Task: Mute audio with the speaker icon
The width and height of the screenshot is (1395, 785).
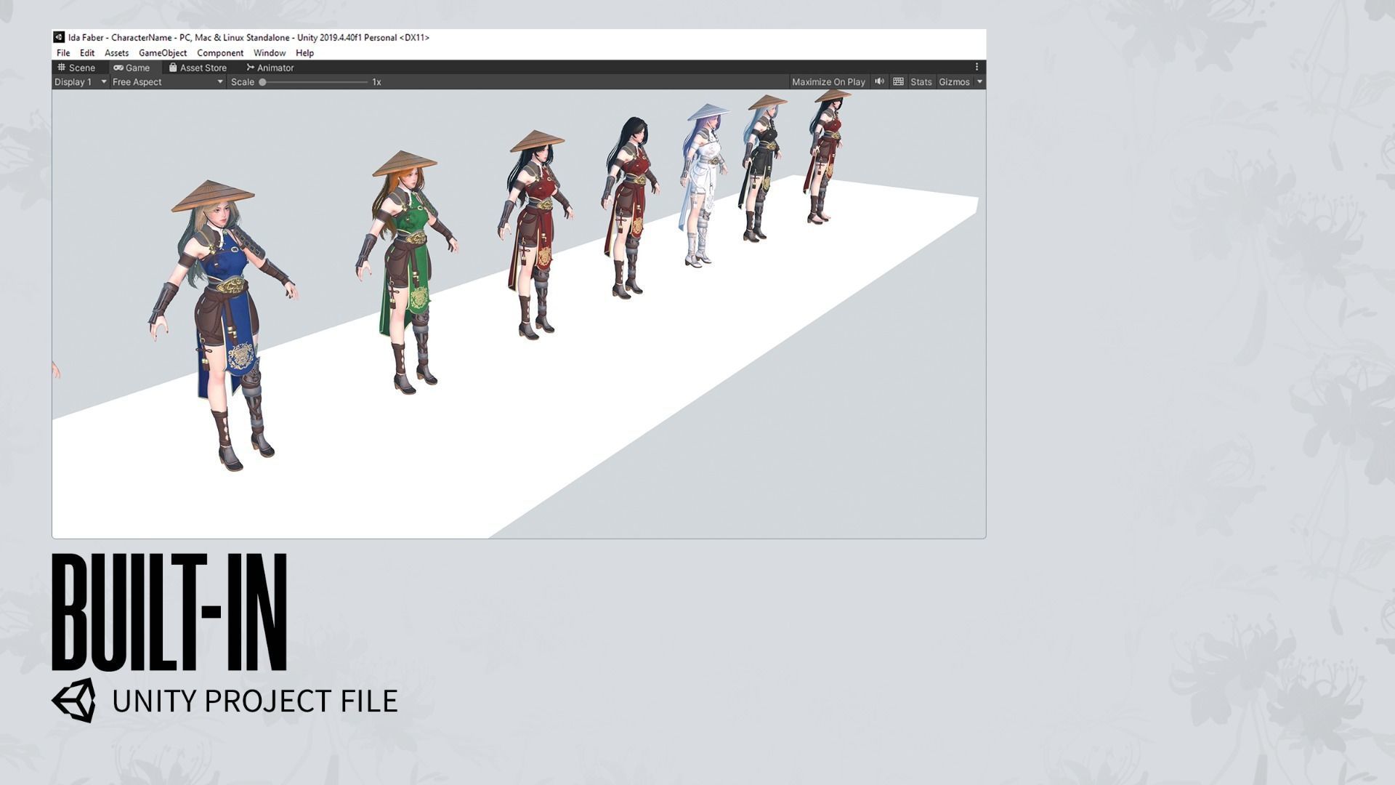Action: pyautogui.click(x=879, y=81)
